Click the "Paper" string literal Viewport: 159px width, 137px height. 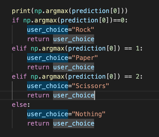(x=85, y=58)
